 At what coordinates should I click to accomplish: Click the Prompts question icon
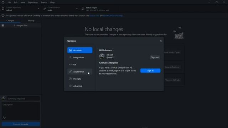tap(71, 79)
